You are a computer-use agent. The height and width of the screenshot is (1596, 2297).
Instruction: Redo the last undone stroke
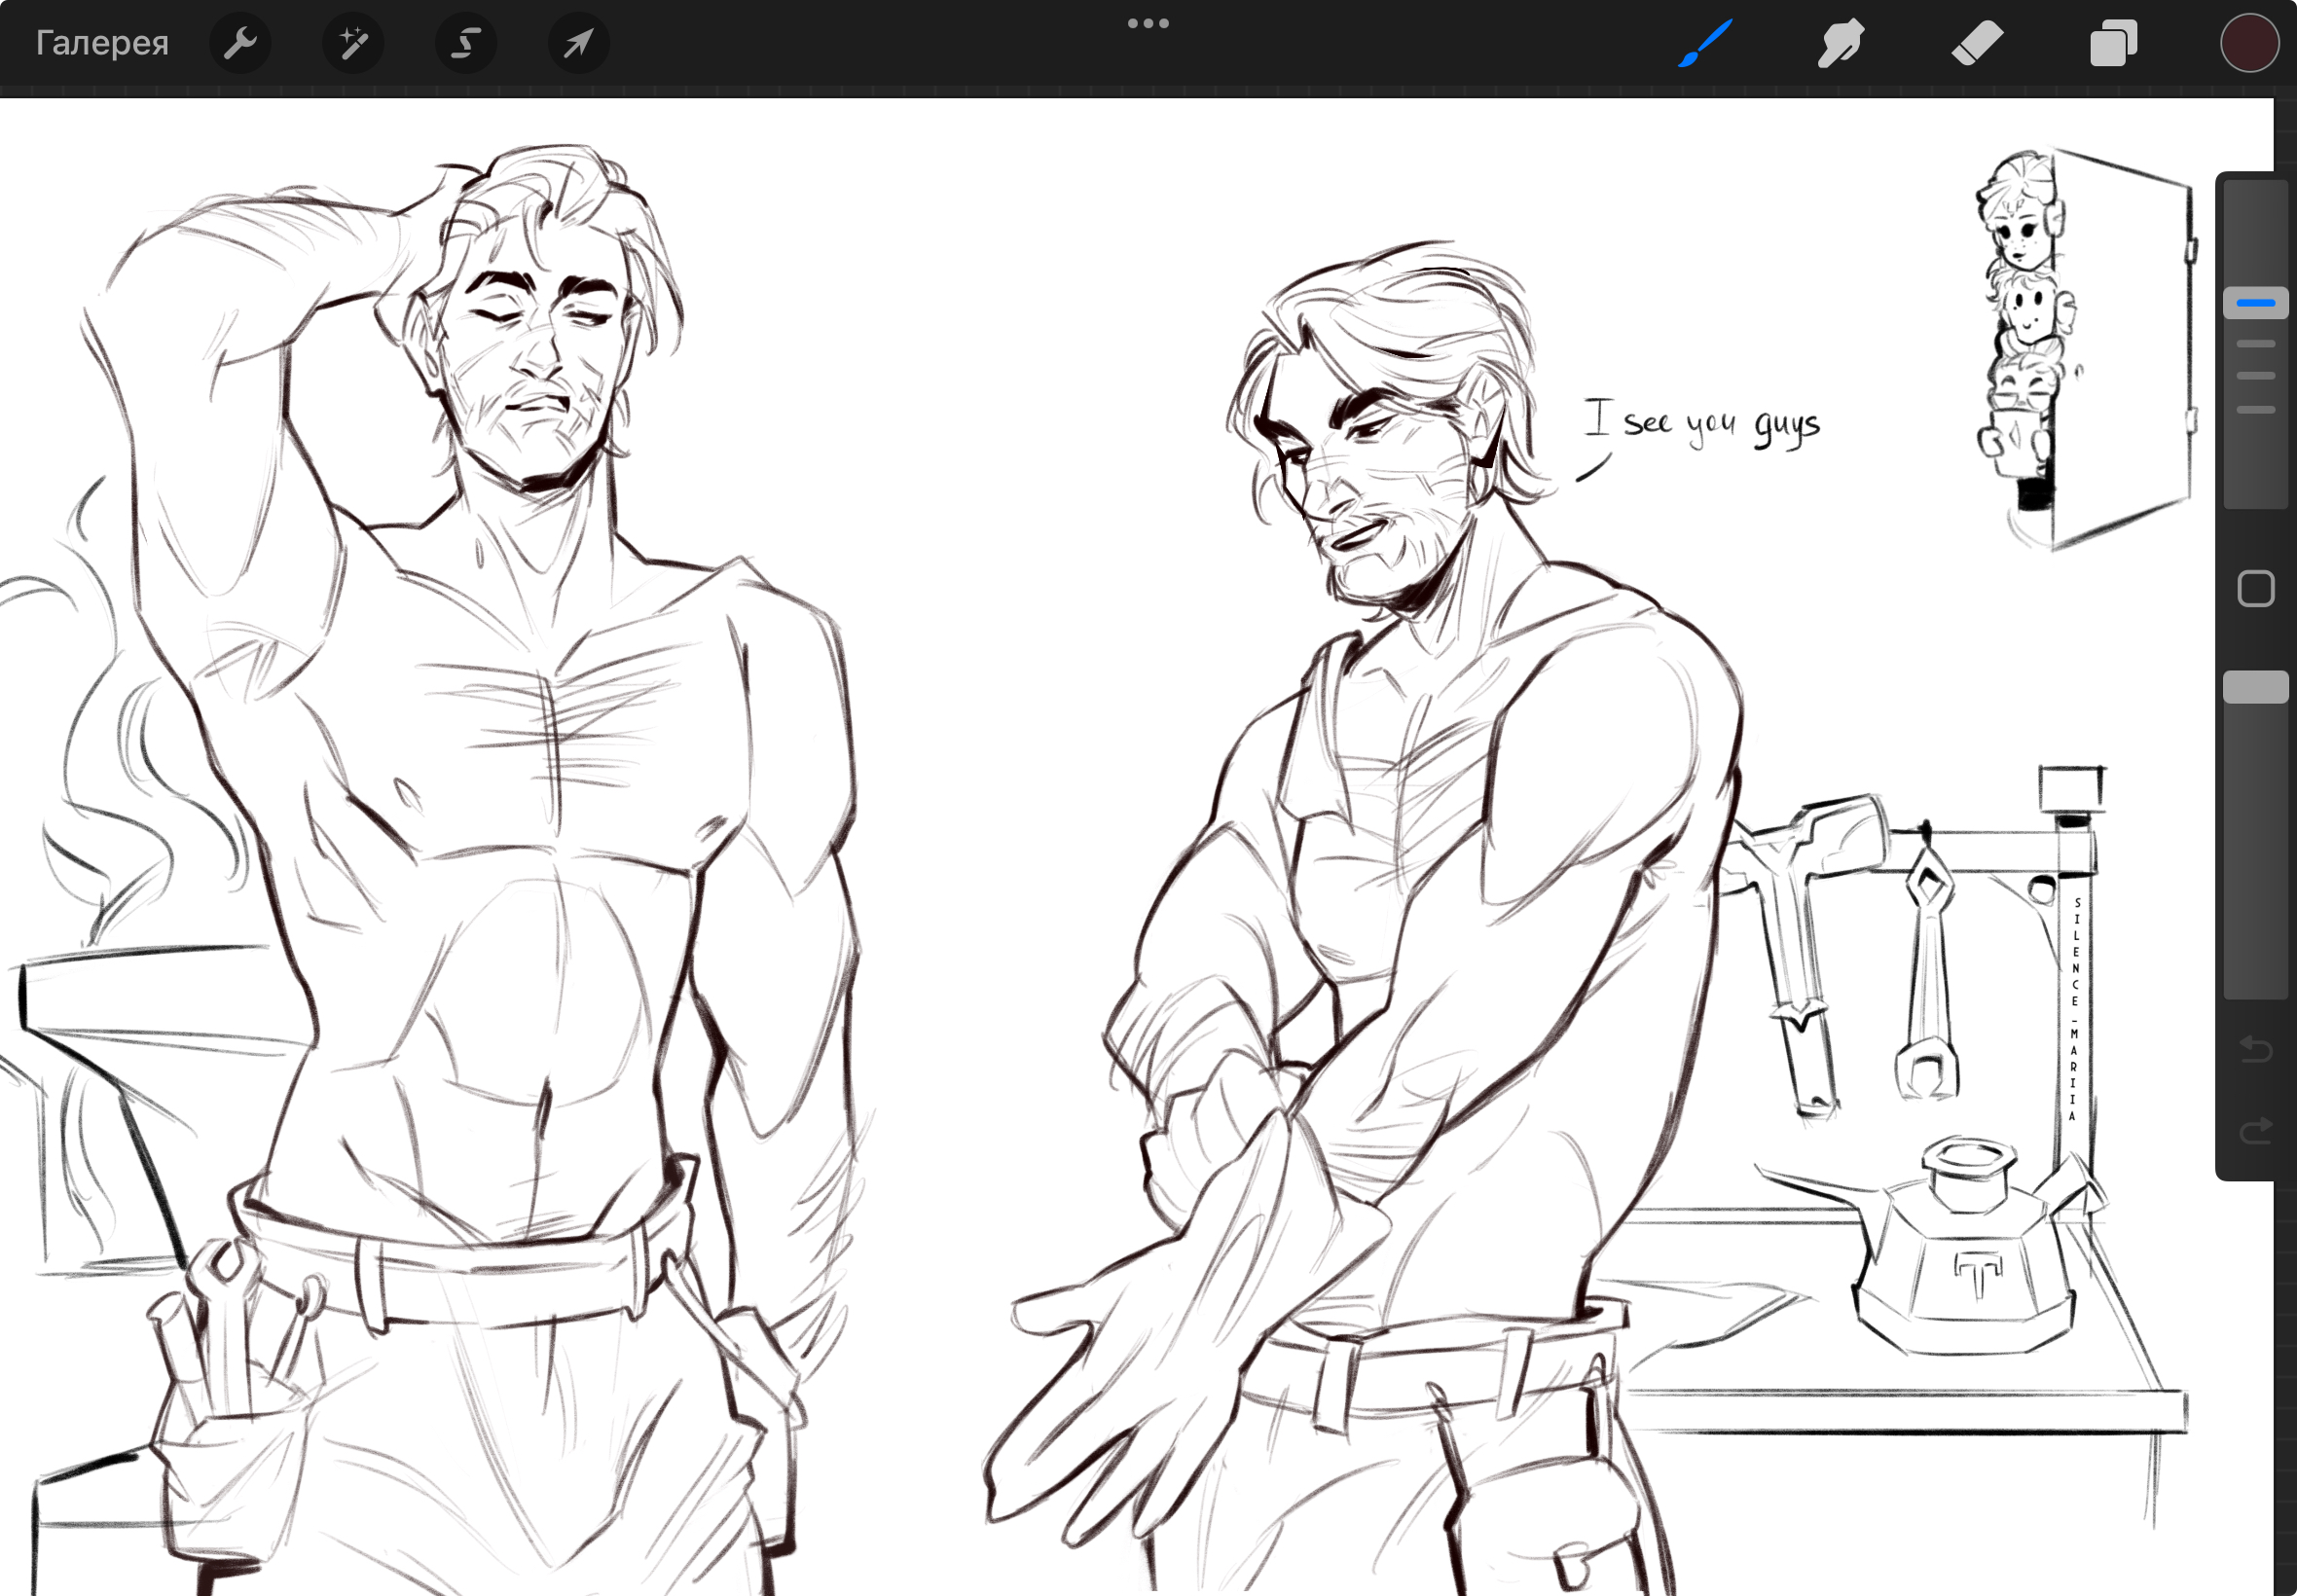(x=2256, y=1130)
